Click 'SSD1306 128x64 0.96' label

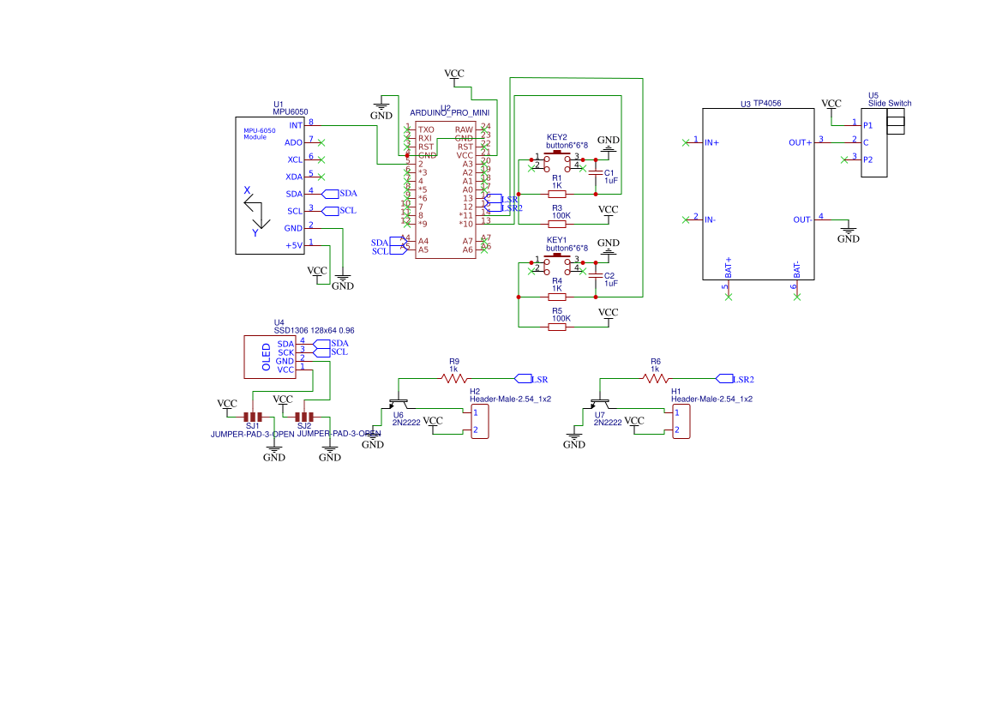(315, 331)
